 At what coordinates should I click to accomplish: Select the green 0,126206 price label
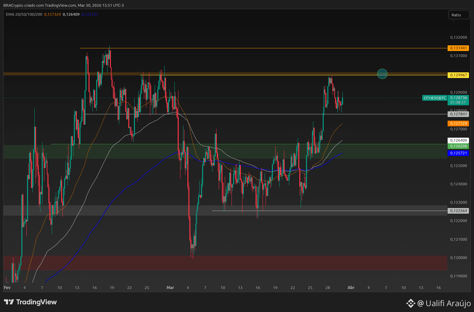458,146
